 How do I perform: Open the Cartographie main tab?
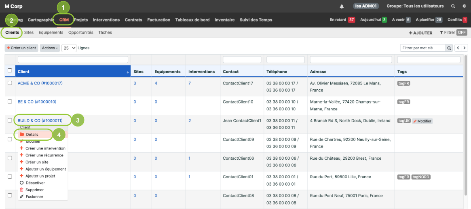pyautogui.click(x=41, y=20)
